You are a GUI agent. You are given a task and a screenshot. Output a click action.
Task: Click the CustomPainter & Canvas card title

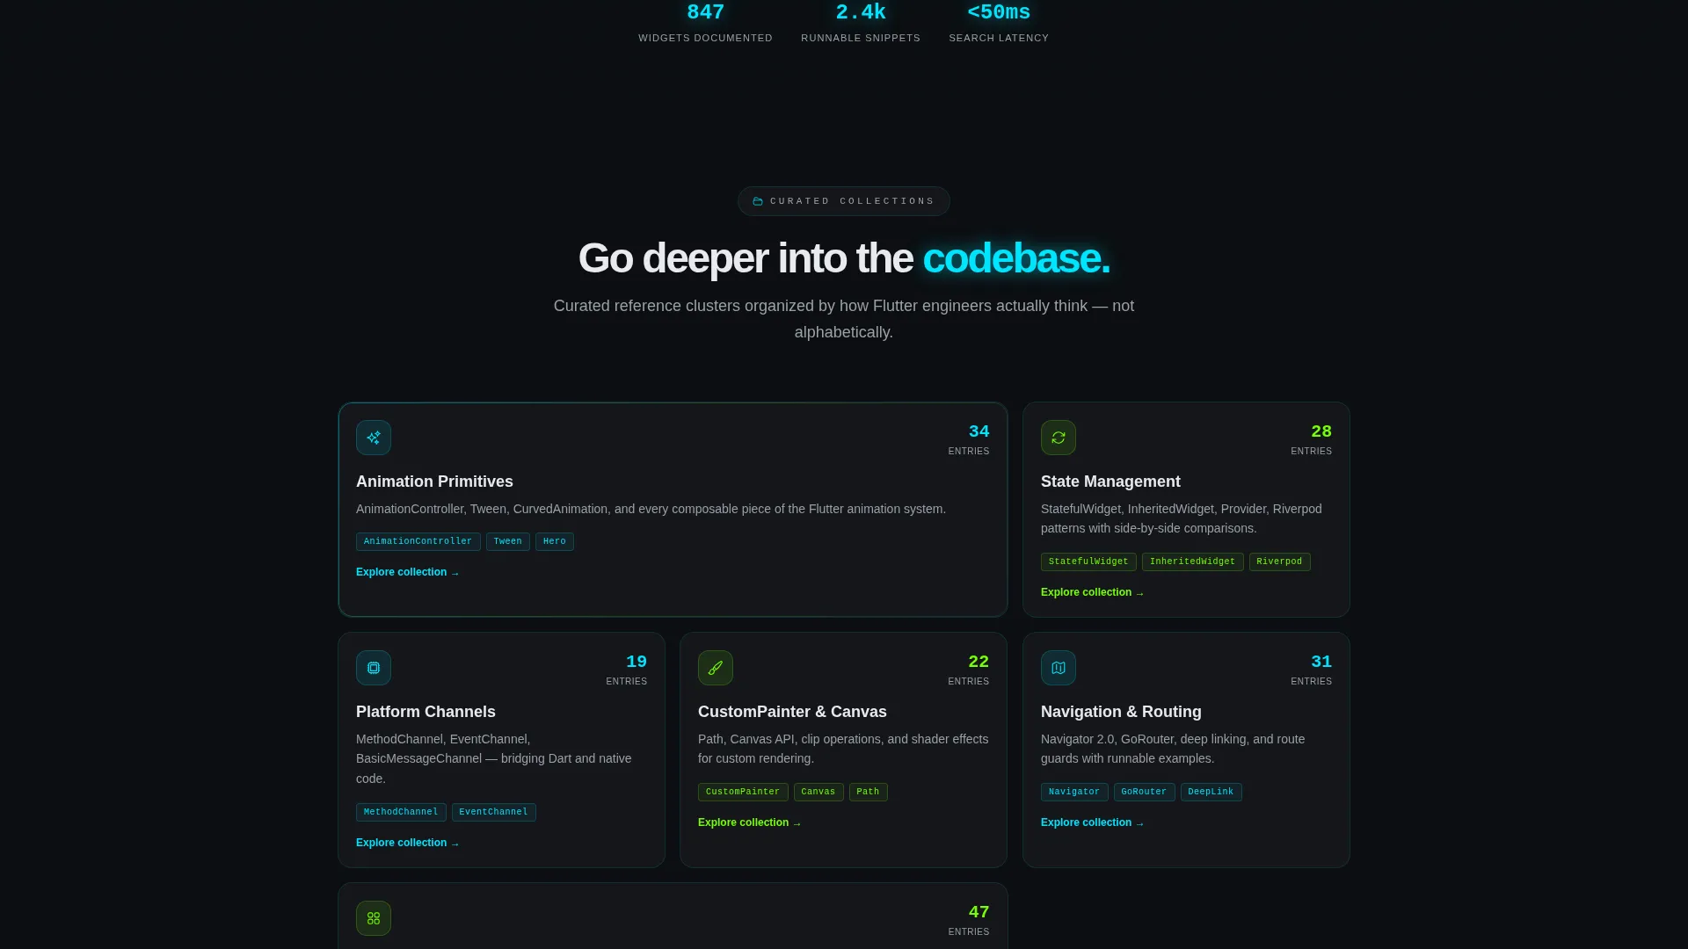click(792, 712)
